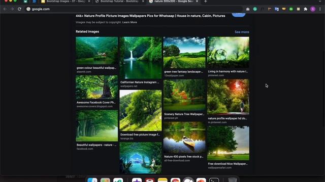
Task: Select the 'nature 300x300 - Google Search' tab
Action: (x=174, y=1)
